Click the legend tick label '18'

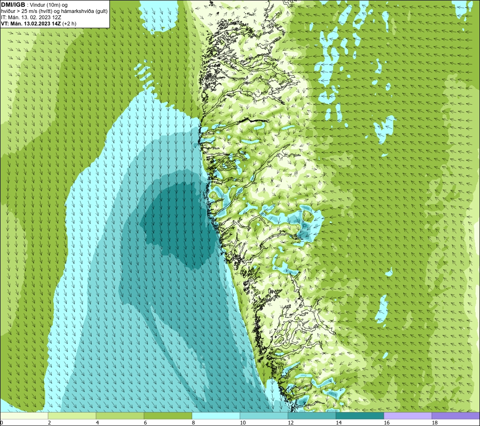coord(434,423)
